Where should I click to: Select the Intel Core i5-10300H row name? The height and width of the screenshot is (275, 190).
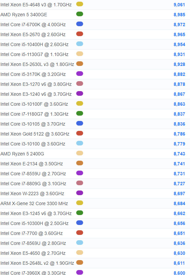coord(34,223)
